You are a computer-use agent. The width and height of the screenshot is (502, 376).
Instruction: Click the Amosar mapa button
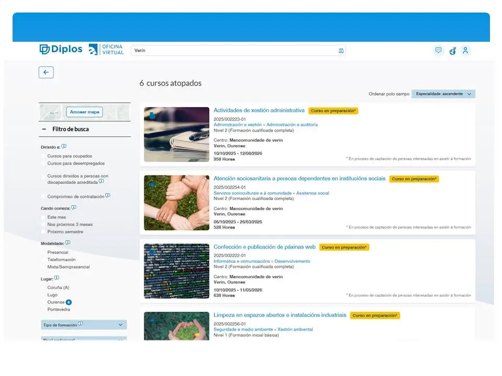(85, 112)
